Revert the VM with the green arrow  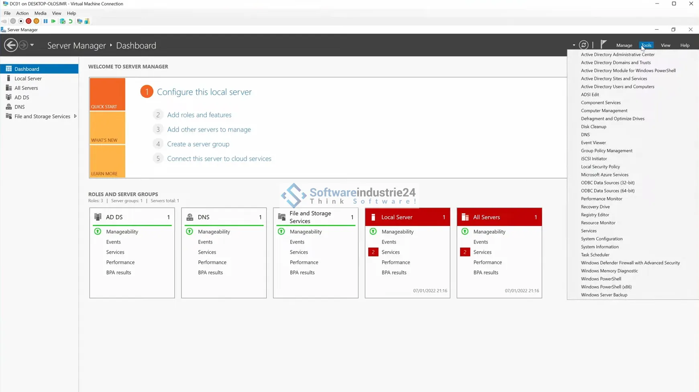71,21
